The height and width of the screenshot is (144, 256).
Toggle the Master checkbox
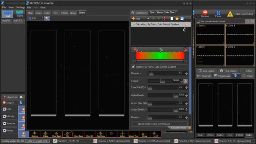[244, 76]
